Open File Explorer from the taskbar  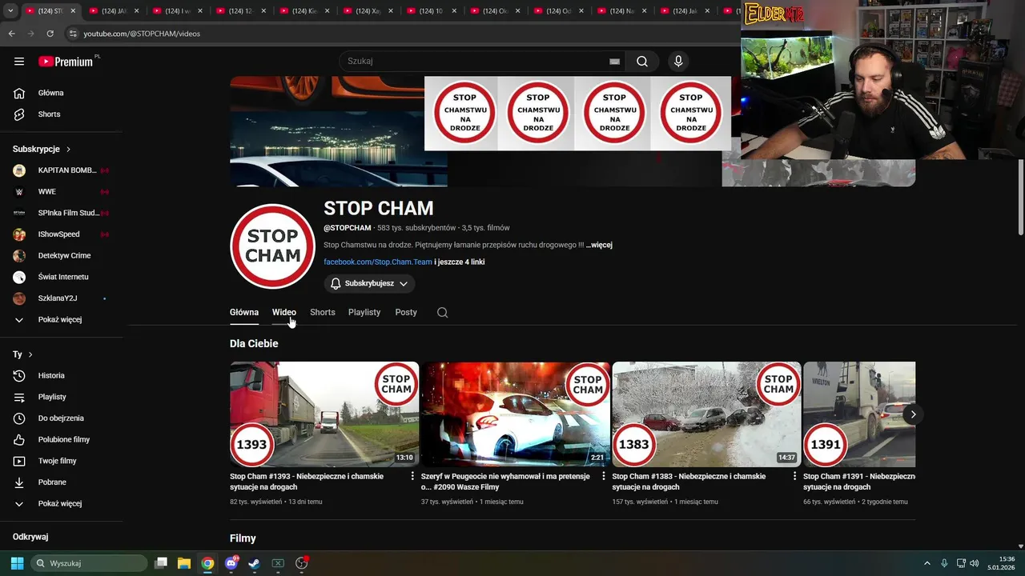pos(184,563)
